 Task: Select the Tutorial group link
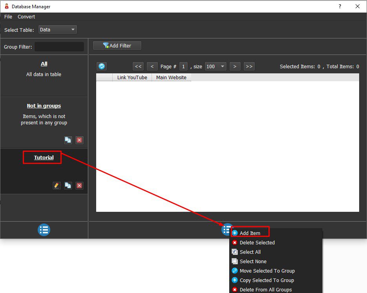(44, 158)
